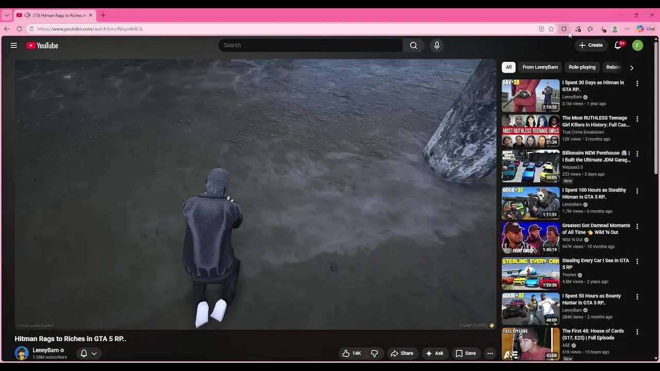Screen dimensions: 660x371
Task: Open browser profile icon
Action: pyautogui.click(x=615, y=29)
